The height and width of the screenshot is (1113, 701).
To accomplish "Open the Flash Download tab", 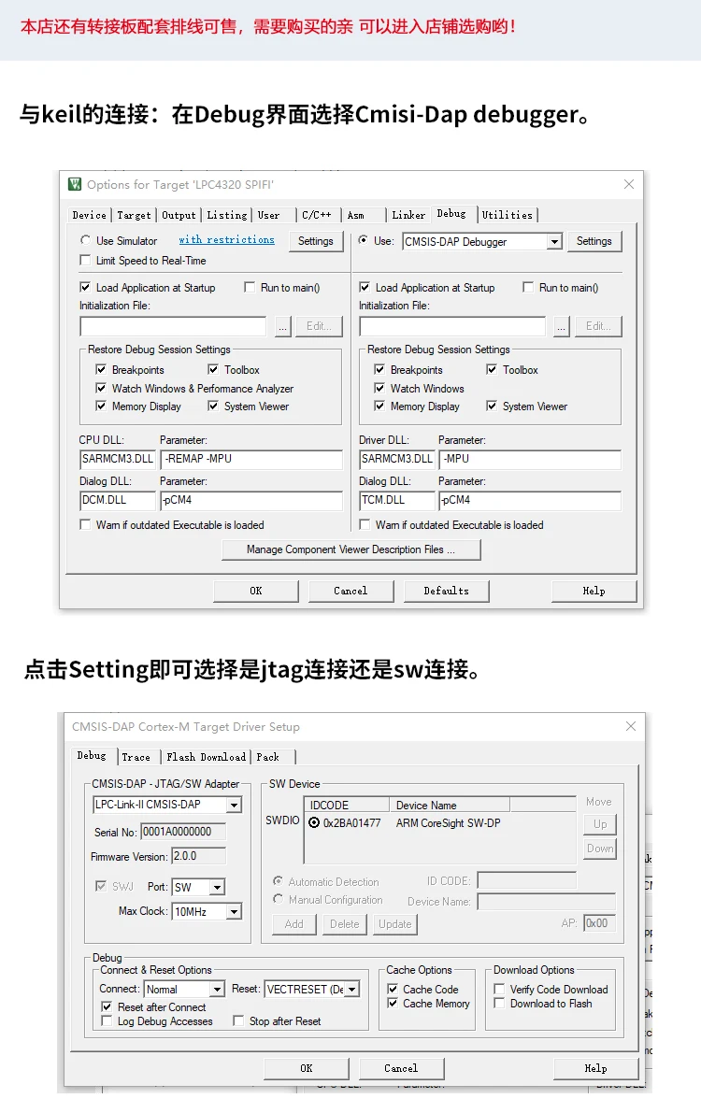I will 206,757.
